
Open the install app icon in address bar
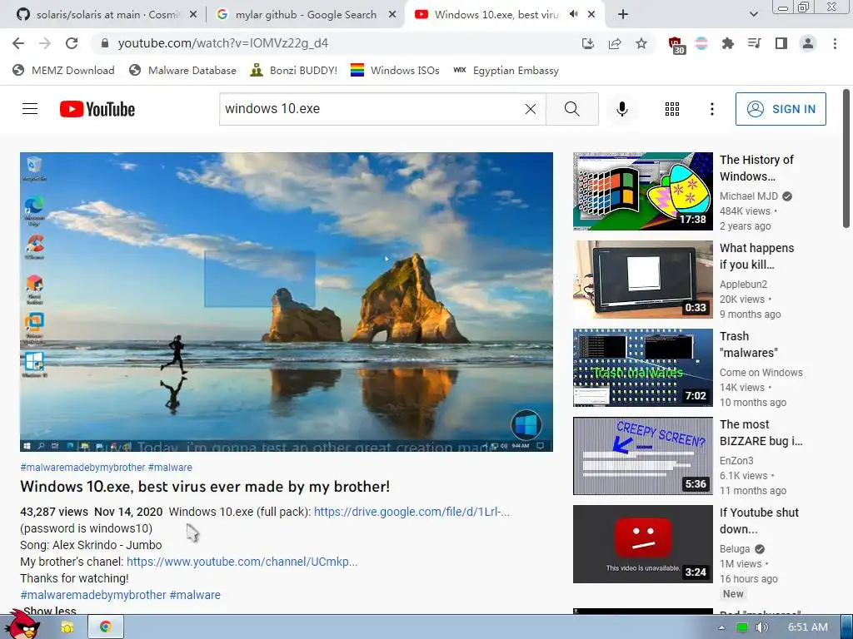[x=587, y=43]
